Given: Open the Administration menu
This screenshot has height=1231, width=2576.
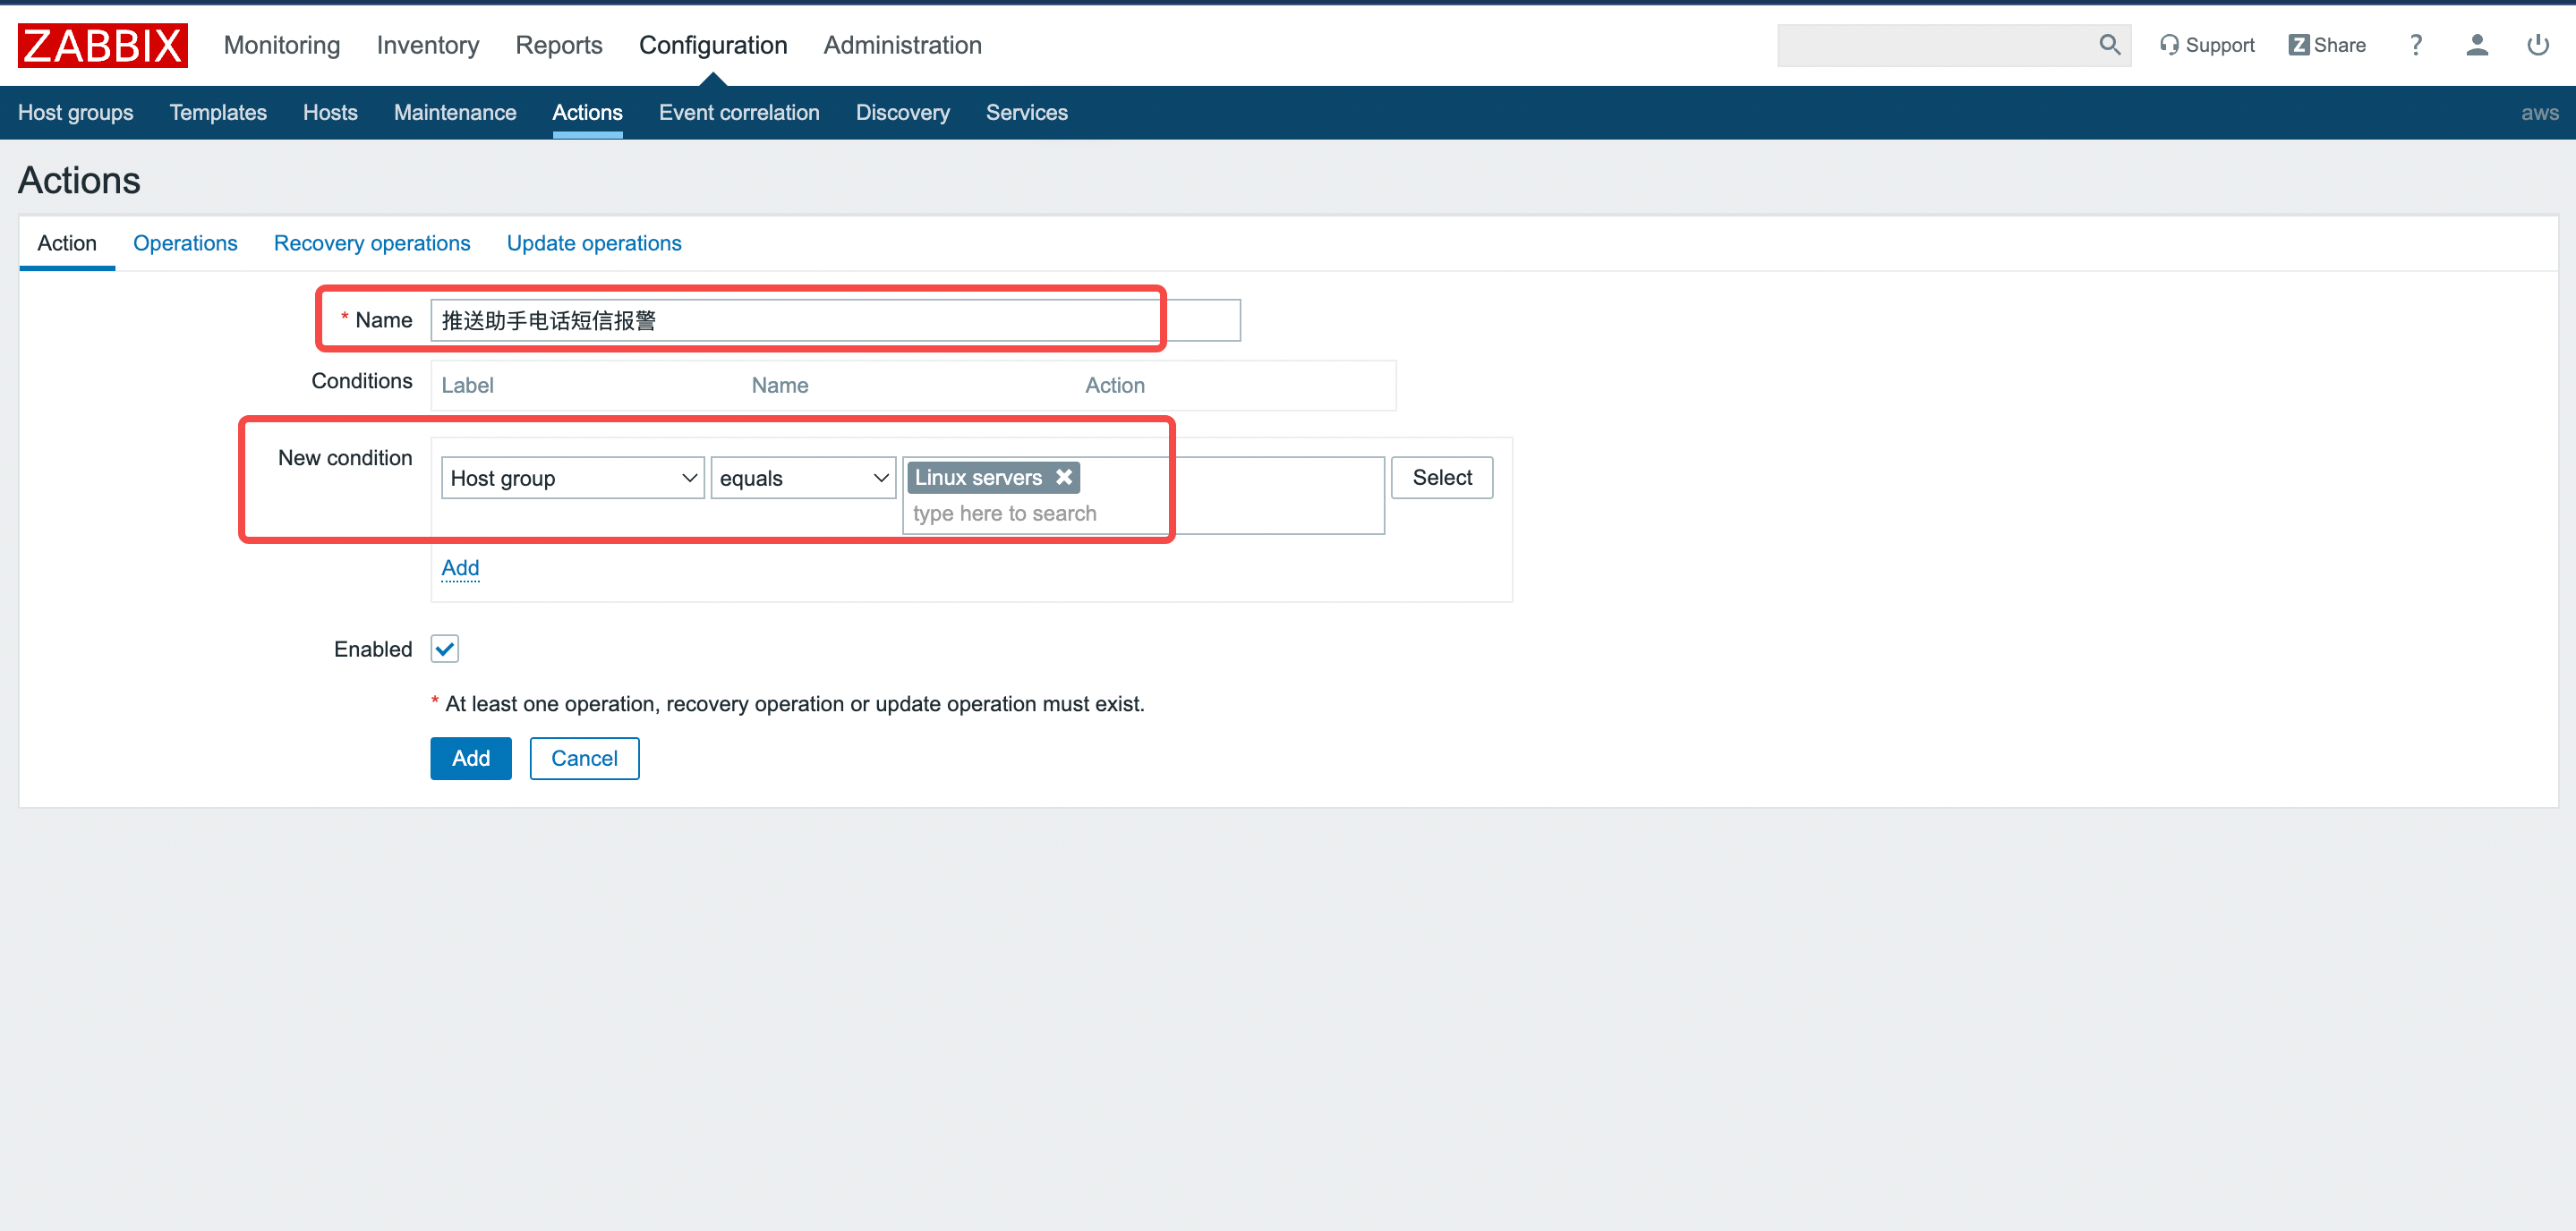Looking at the screenshot, I should pyautogui.click(x=903, y=45).
